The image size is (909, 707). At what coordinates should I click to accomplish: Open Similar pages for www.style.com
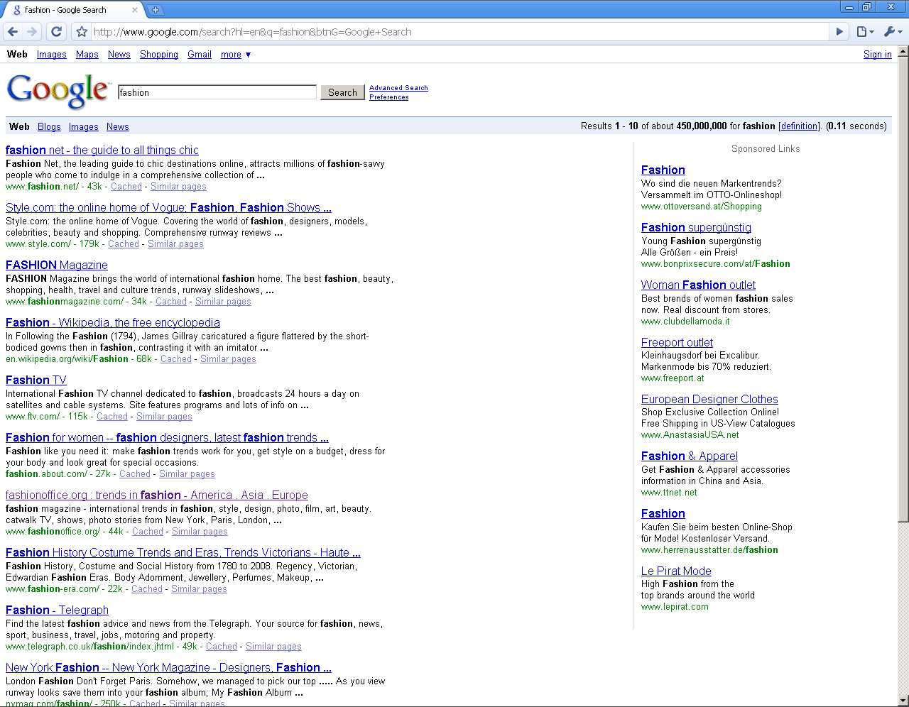click(x=175, y=244)
